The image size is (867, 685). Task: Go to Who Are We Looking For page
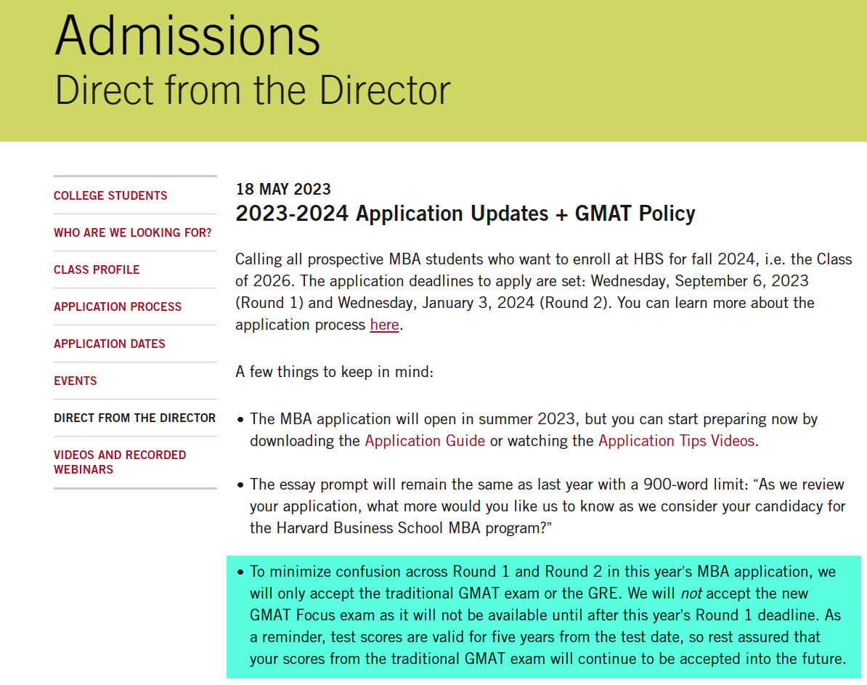click(x=133, y=232)
